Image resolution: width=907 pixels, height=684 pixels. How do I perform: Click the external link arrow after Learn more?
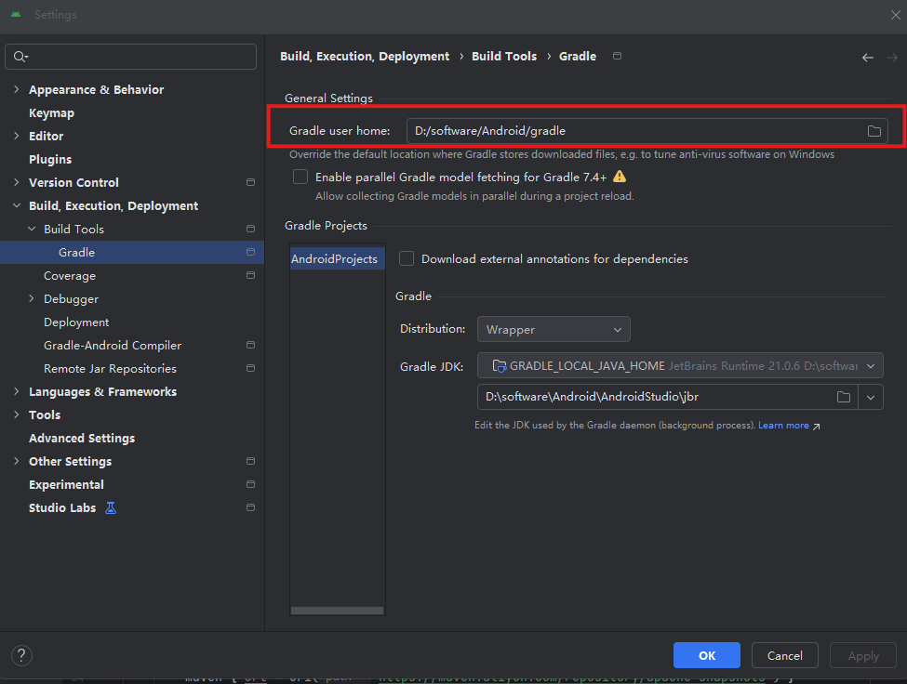coord(816,427)
